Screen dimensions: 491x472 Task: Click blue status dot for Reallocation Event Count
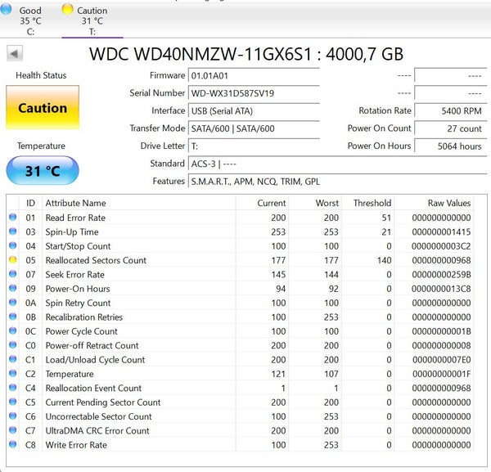[x=13, y=387]
